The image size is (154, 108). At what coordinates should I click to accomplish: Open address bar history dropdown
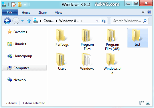point(97,21)
